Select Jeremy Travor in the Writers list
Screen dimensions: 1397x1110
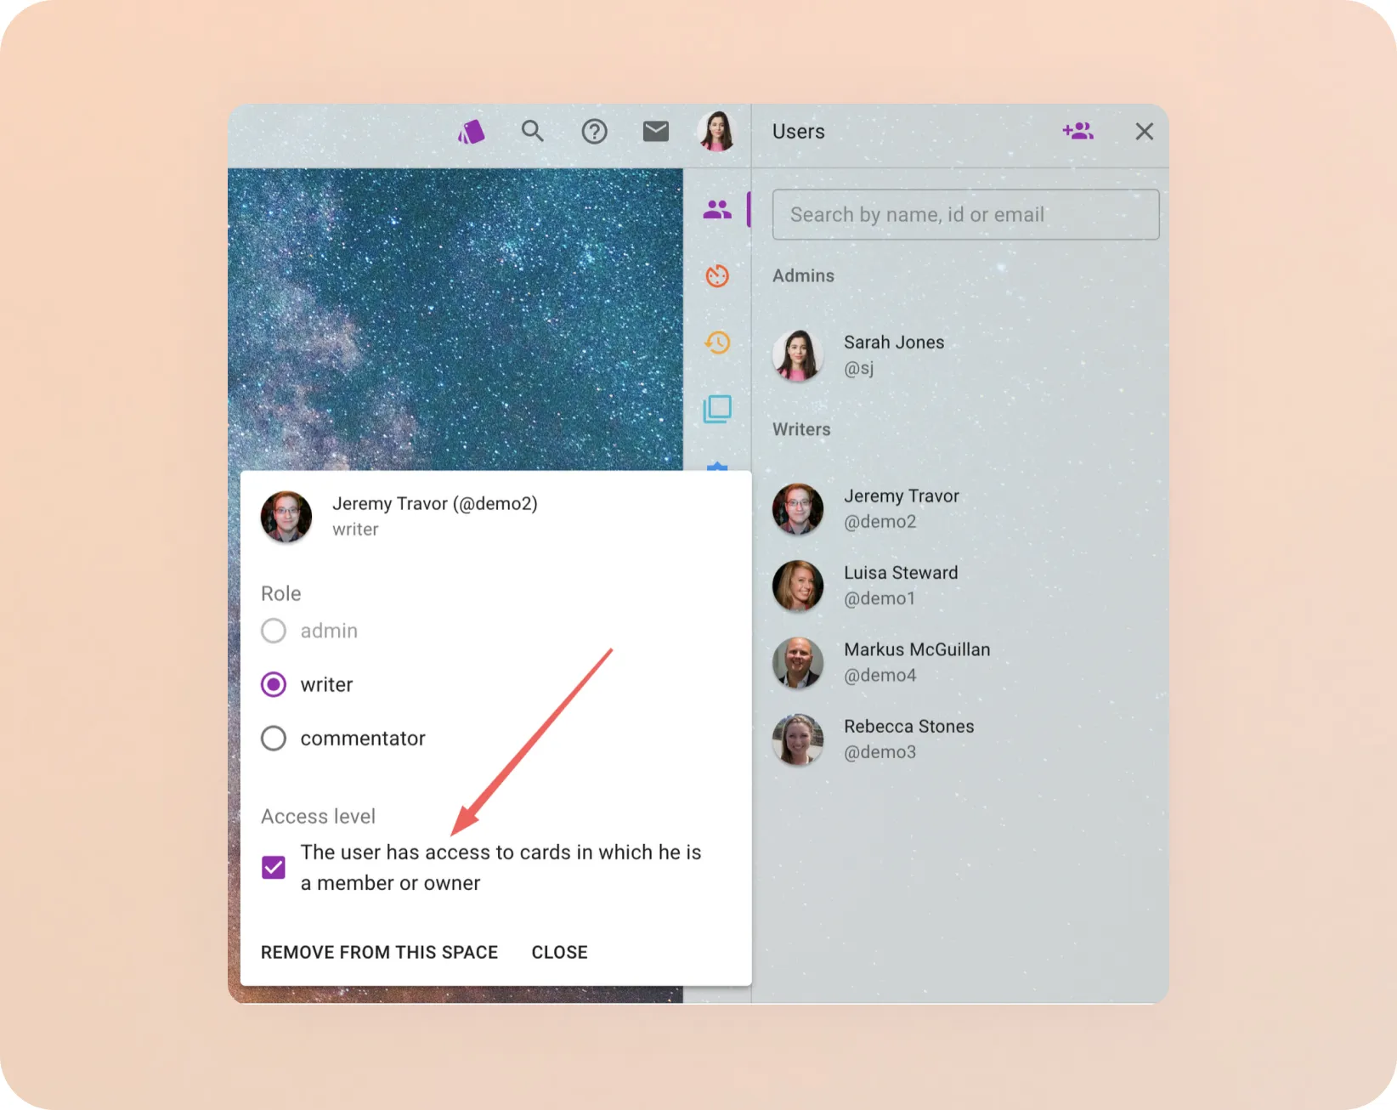point(960,508)
